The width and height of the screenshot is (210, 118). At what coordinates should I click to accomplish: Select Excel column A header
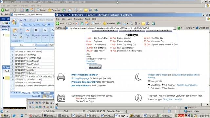34,49
